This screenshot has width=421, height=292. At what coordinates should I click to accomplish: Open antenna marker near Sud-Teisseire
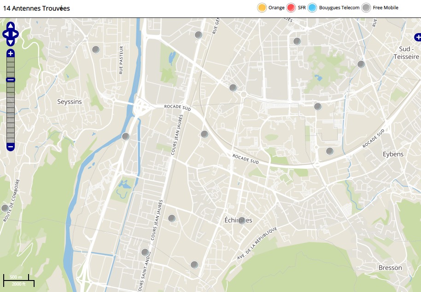[x=361, y=64]
